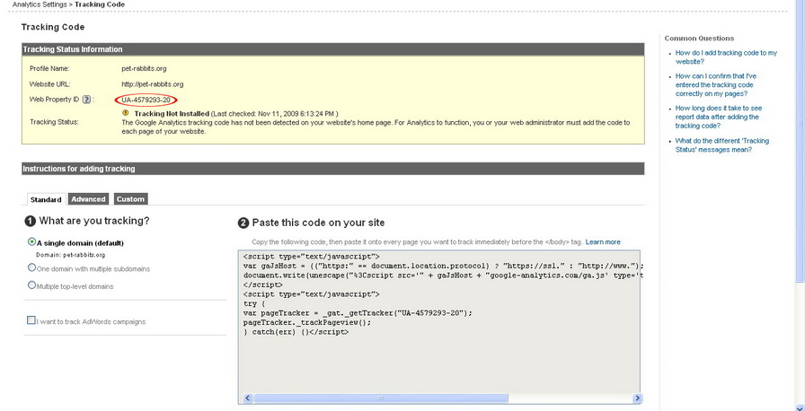Click the yellow Tracking Not Installed warning icon

point(126,113)
